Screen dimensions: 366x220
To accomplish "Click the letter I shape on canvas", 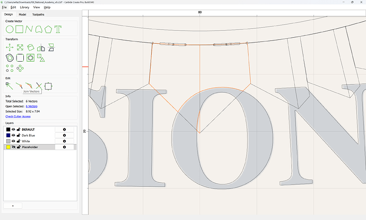I will 141,138.
